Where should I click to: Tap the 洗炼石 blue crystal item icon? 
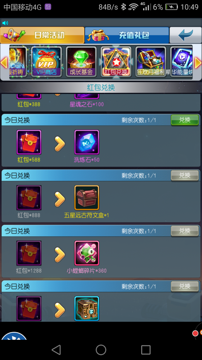[x=87, y=142]
